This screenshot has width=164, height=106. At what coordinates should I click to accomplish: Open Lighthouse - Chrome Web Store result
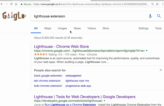point(61,46)
